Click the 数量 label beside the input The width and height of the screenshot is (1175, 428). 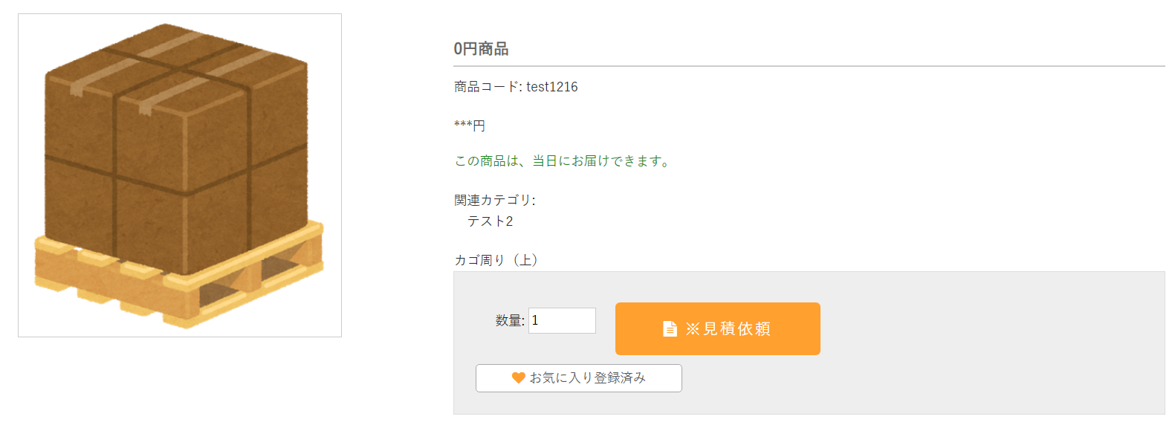point(510,321)
